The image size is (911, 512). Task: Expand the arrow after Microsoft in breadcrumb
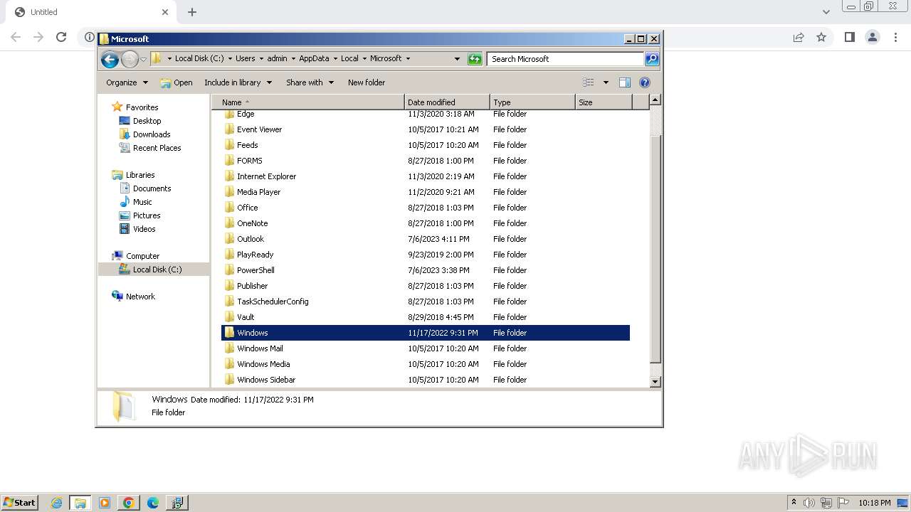click(408, 59)
